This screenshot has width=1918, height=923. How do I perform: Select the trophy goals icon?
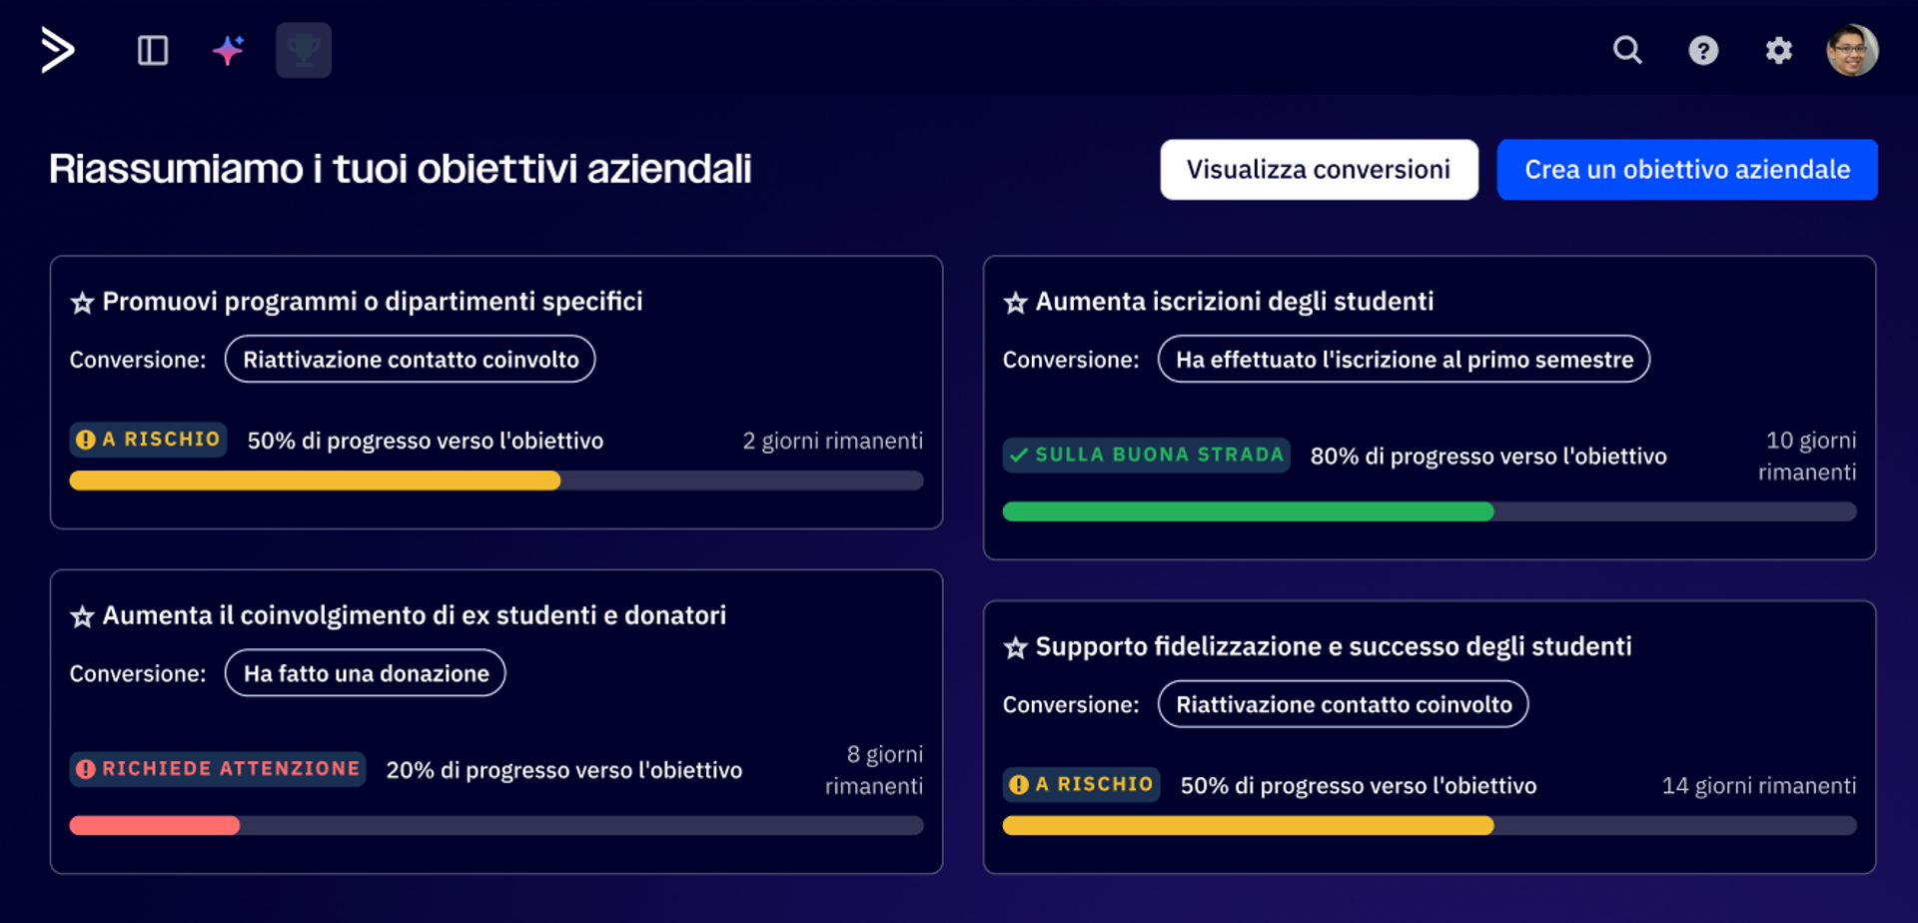(304, 50)
